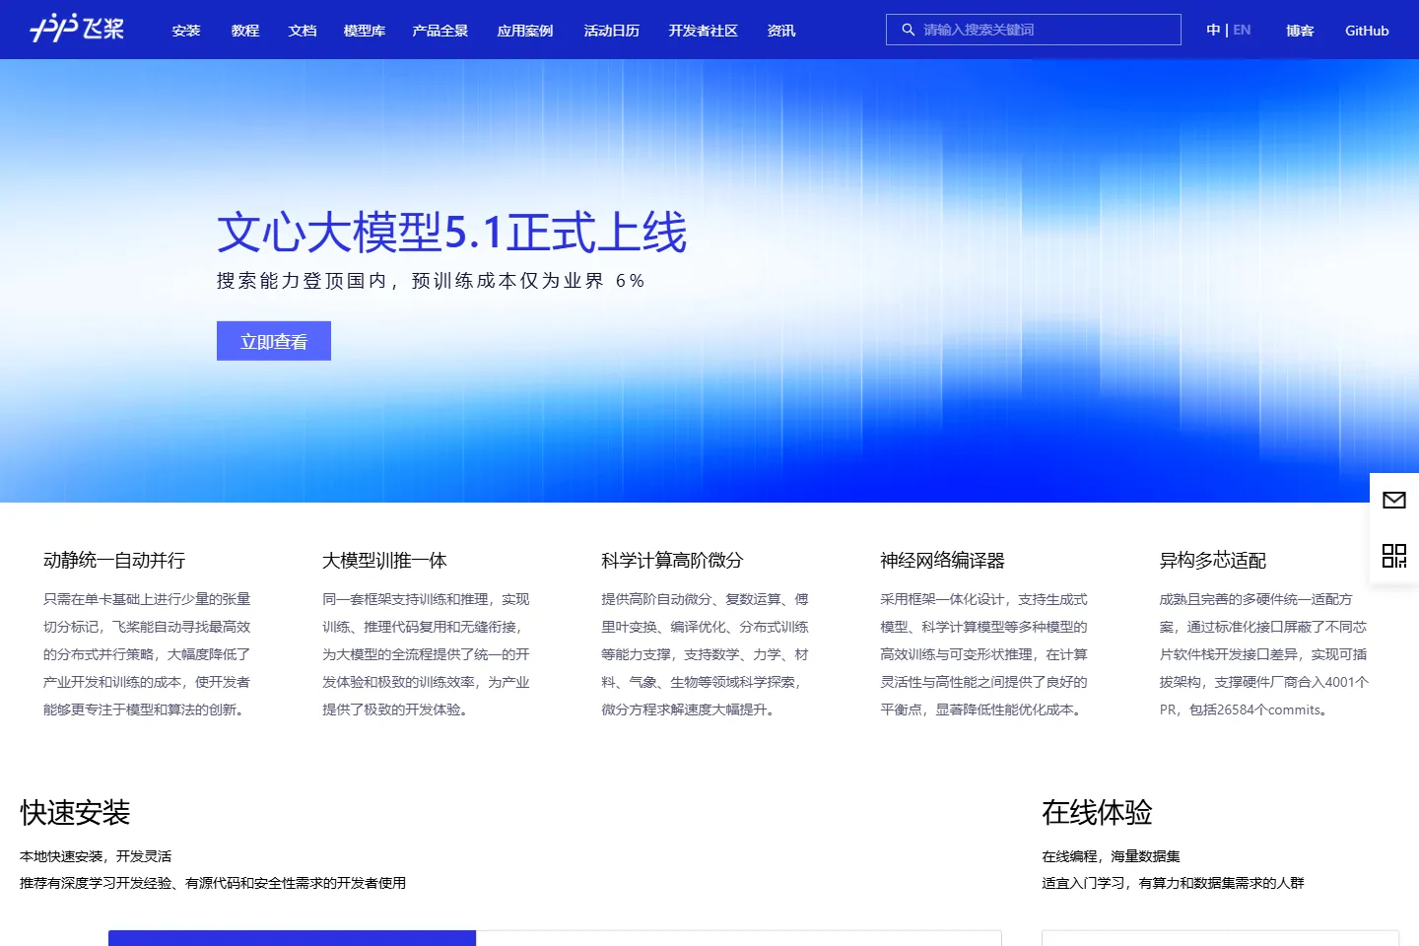Click the 快速安装 section heading
The image size is (1419, 946).
[75, 812]
